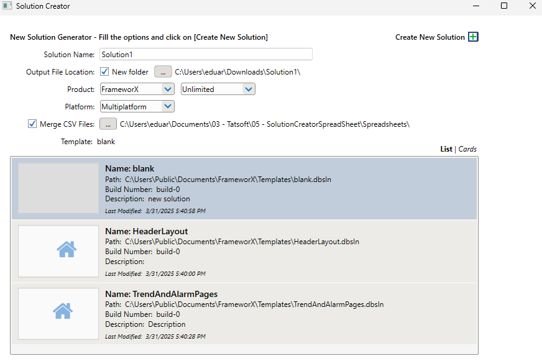Browse for the CSV files folder
The image size is (542, 361).
108,124
